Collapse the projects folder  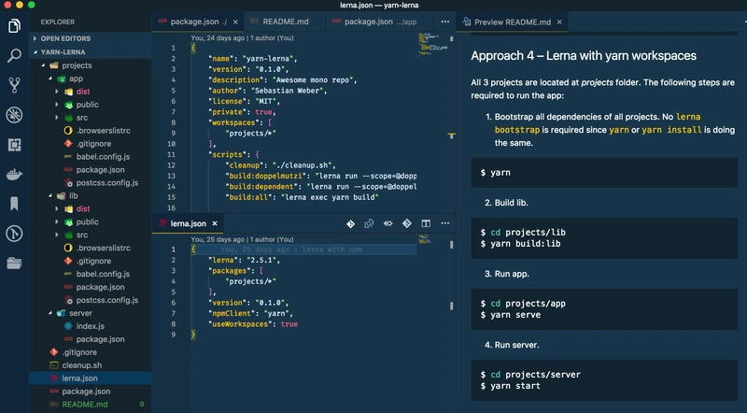tap(77, 66)
